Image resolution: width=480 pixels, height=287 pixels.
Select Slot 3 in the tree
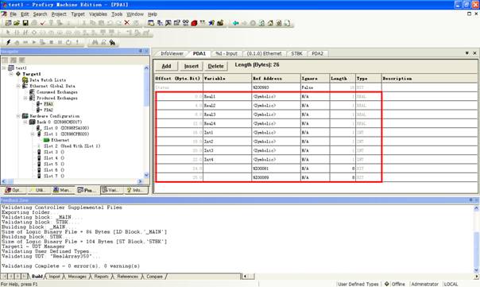(x=54, y=152)
